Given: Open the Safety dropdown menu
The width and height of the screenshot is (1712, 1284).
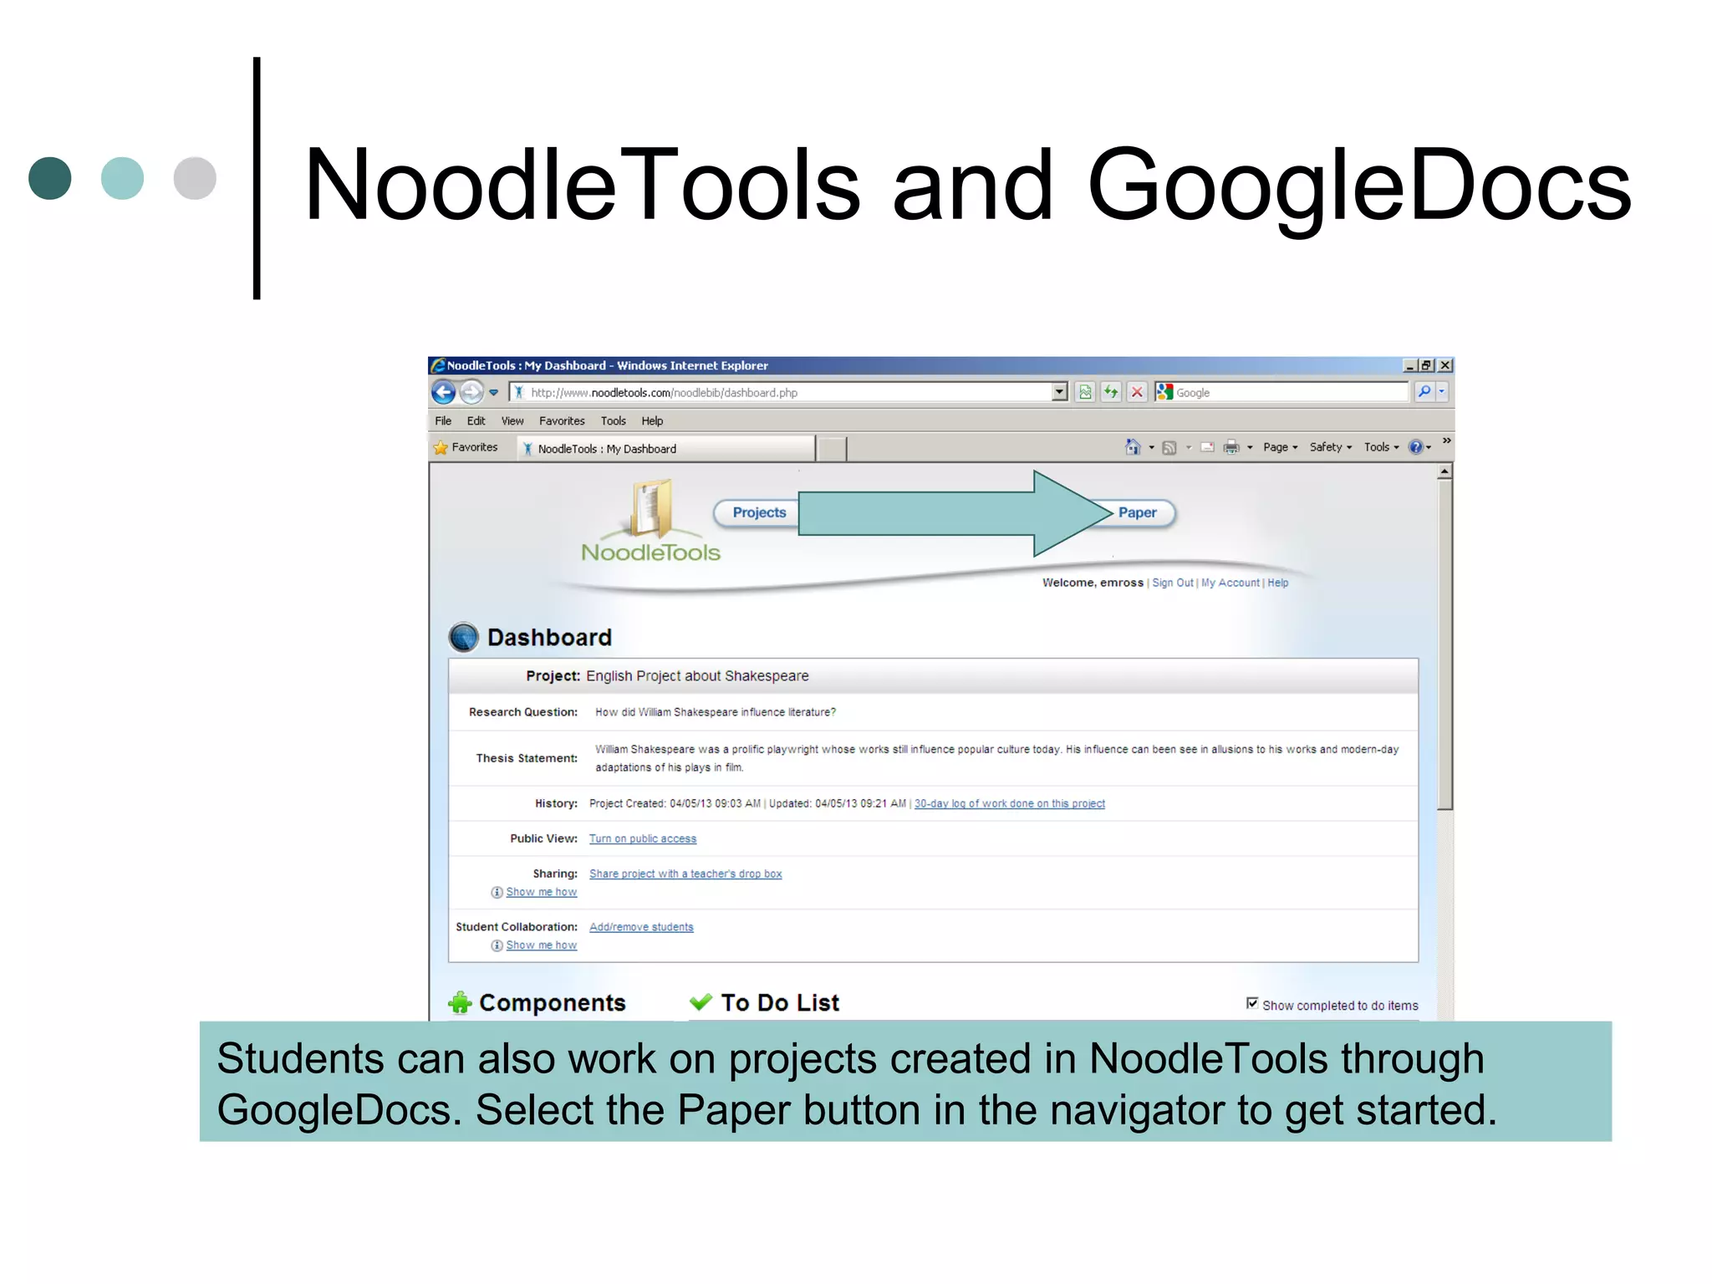Looking at the screenshot, I should tap(1330, 447).
